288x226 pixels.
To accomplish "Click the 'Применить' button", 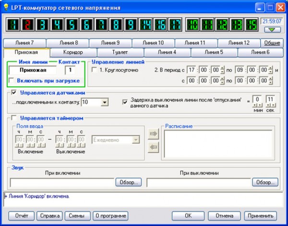I will click(x=261, y=215).
